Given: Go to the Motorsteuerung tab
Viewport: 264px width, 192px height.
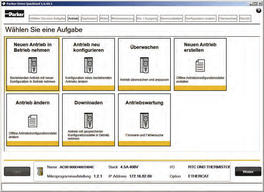Looking at the screenshot, I should [123, 18].
